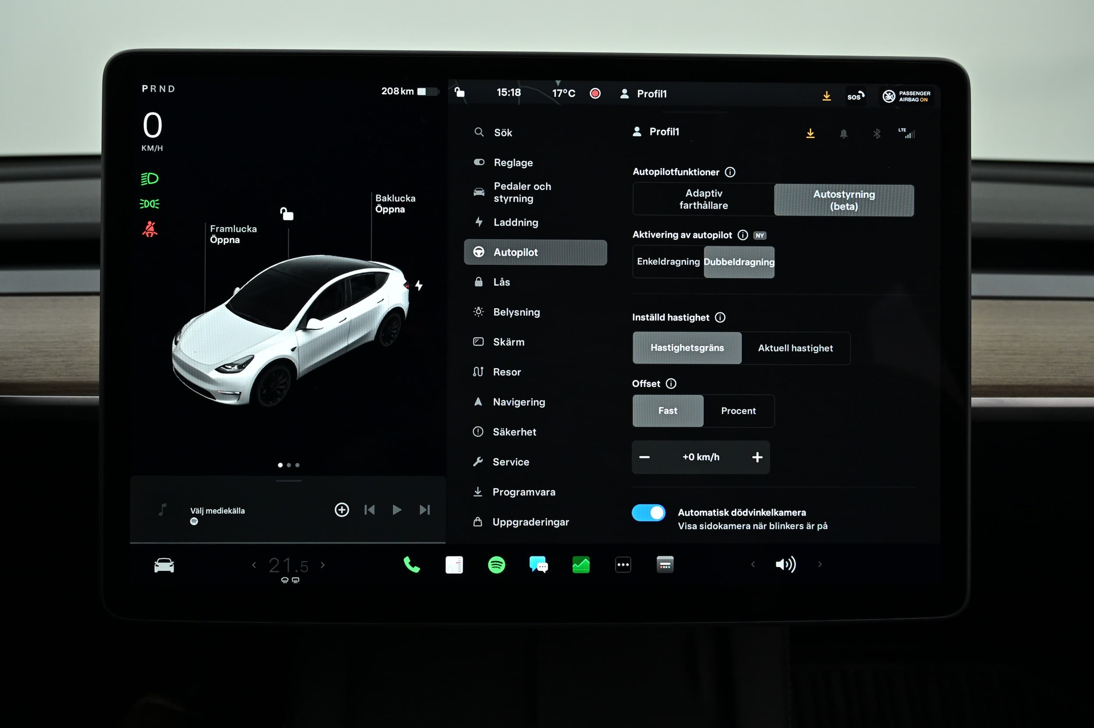Play media with the play button
Screen dimensions: 1094x728
click(397, 509)
